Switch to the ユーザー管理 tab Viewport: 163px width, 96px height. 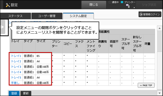click(47, 16)
